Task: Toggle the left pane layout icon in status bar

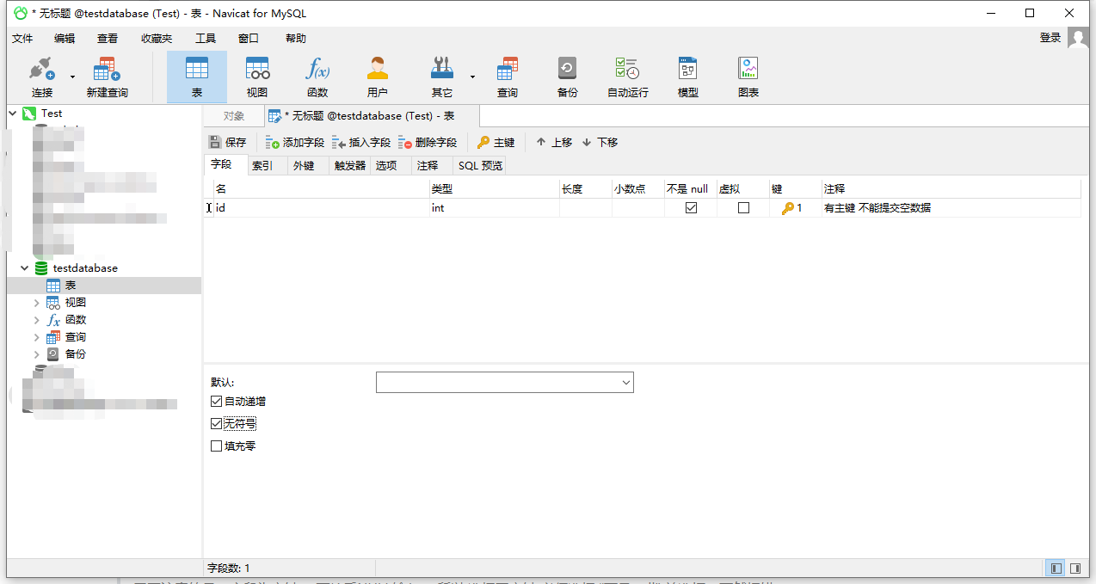Action: [1056, 569]
